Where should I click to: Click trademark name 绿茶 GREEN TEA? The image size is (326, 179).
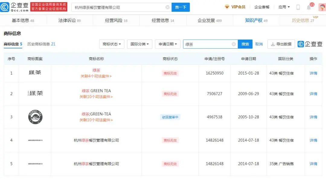(x=96, y=91)
